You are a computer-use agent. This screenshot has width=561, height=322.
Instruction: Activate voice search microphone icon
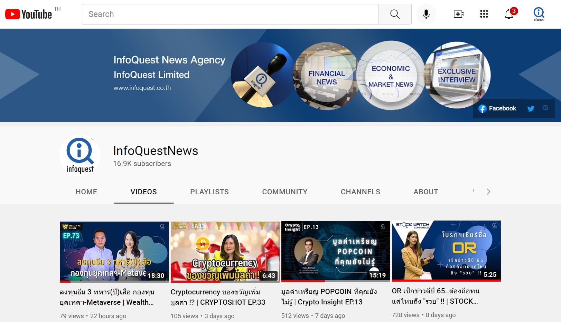click(x=426, y=14)
